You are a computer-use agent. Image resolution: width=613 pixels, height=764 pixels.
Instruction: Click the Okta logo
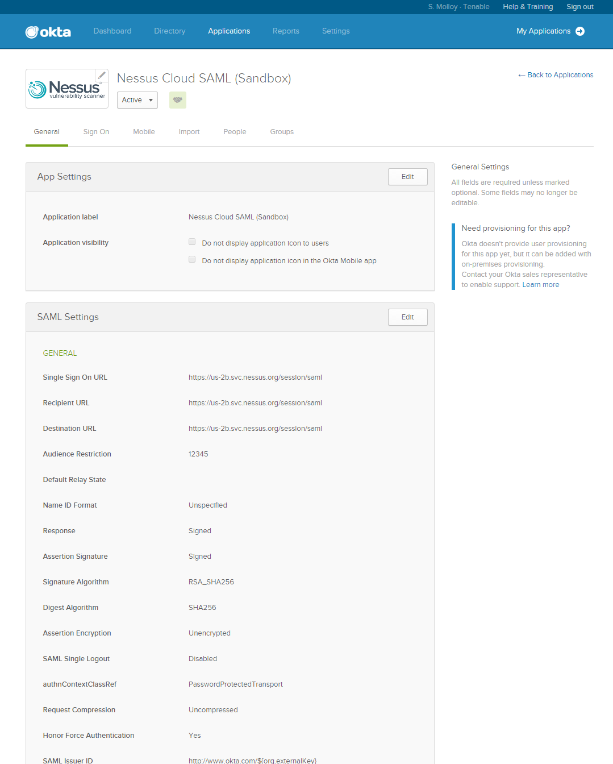point(48,32)
